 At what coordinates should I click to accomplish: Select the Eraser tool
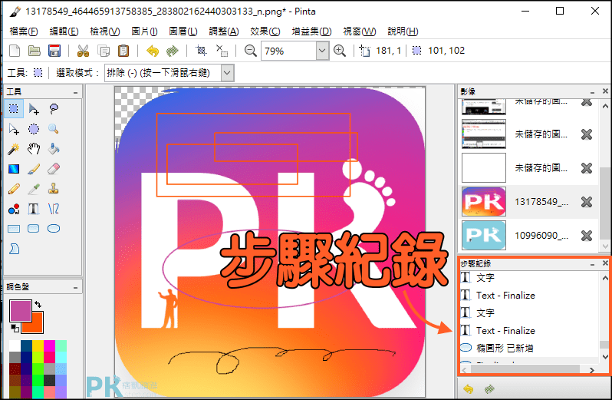click(54, 169)
